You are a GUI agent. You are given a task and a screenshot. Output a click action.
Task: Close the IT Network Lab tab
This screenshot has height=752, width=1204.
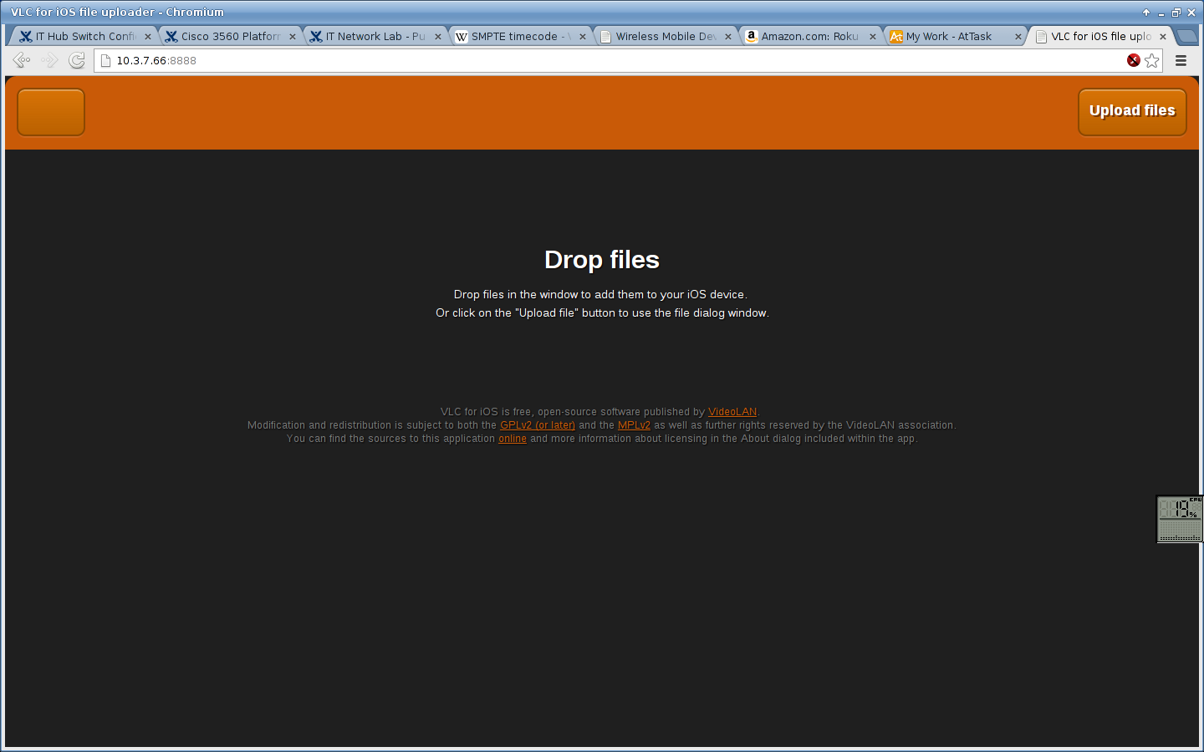click(438, 37)
